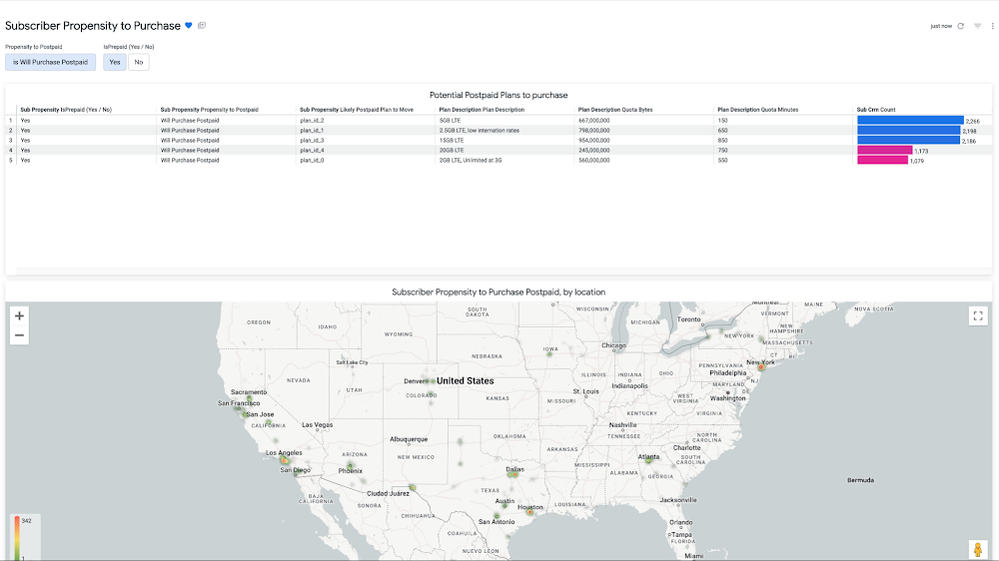The width and height of the screenshot is (999, 561).
Task: Click the Houston heatmap hotspot
Action: [x=530, y=512]
